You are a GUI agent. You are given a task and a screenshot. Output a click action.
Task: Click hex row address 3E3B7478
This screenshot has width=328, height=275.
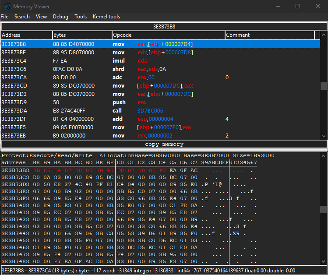pyautogui.click(x=15, y=254)
